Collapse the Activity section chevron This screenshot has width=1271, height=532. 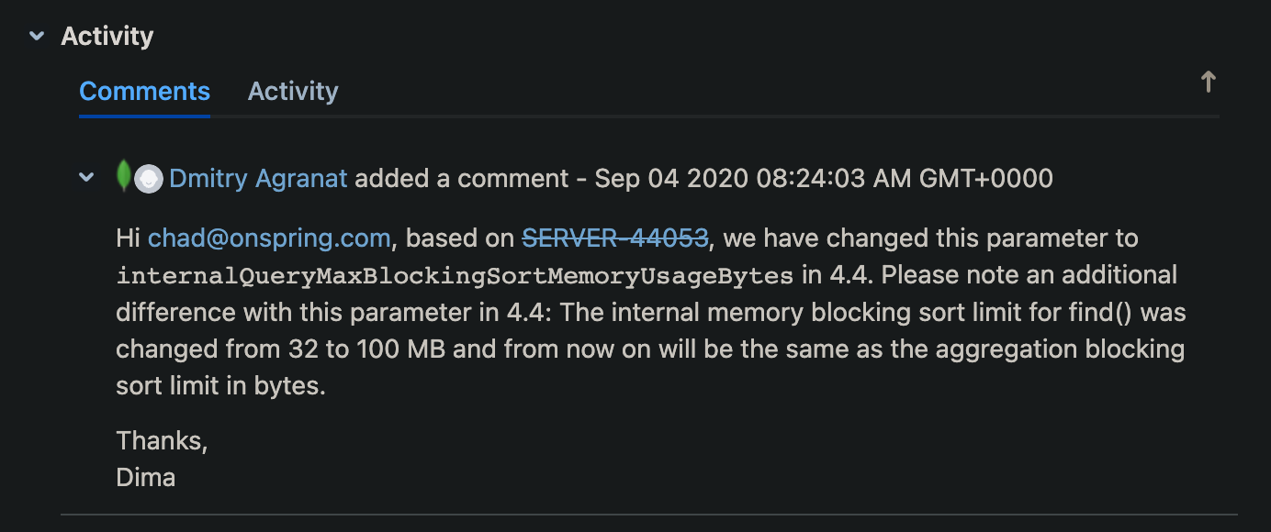tap(37, 37)
